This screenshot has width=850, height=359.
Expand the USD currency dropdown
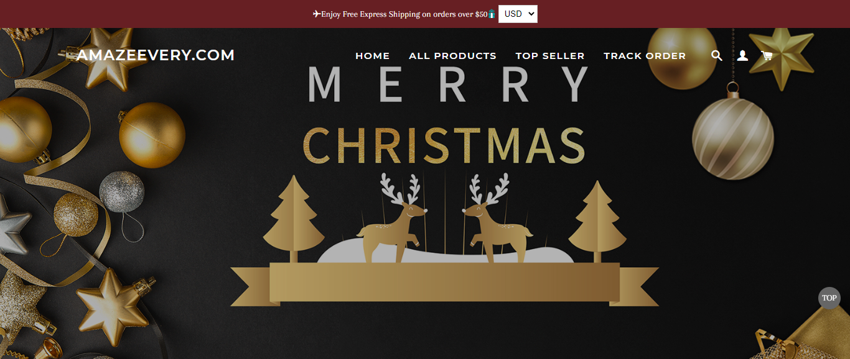tap(518, 14)
